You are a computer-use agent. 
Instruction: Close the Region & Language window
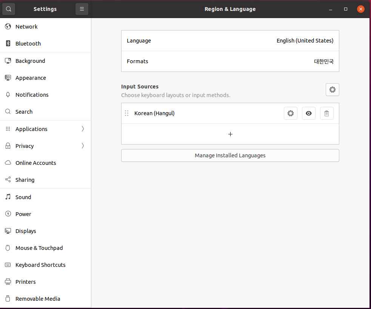[360, 9]
